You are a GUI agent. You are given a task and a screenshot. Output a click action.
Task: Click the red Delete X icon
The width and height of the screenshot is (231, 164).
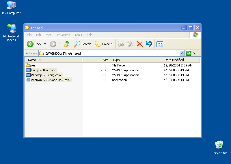[140, 44]
